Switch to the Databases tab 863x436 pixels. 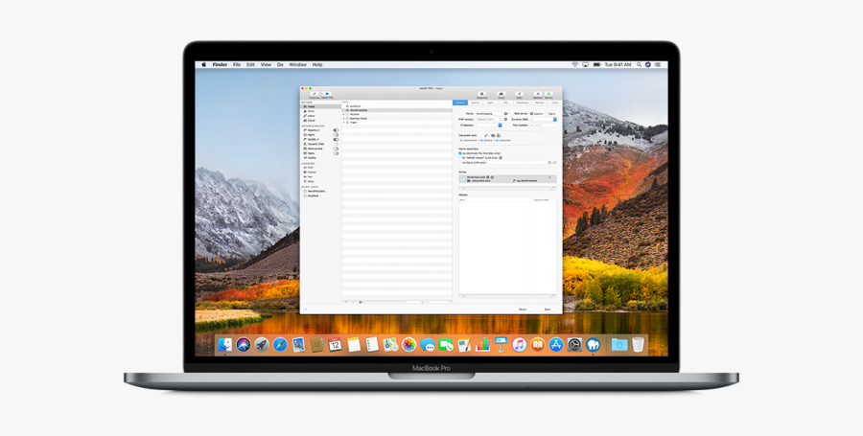pos(523,103)
